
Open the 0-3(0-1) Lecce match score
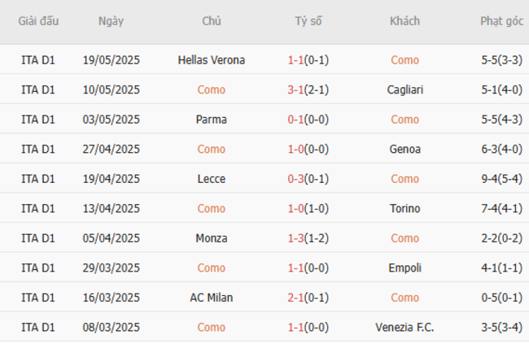[308, 179]
